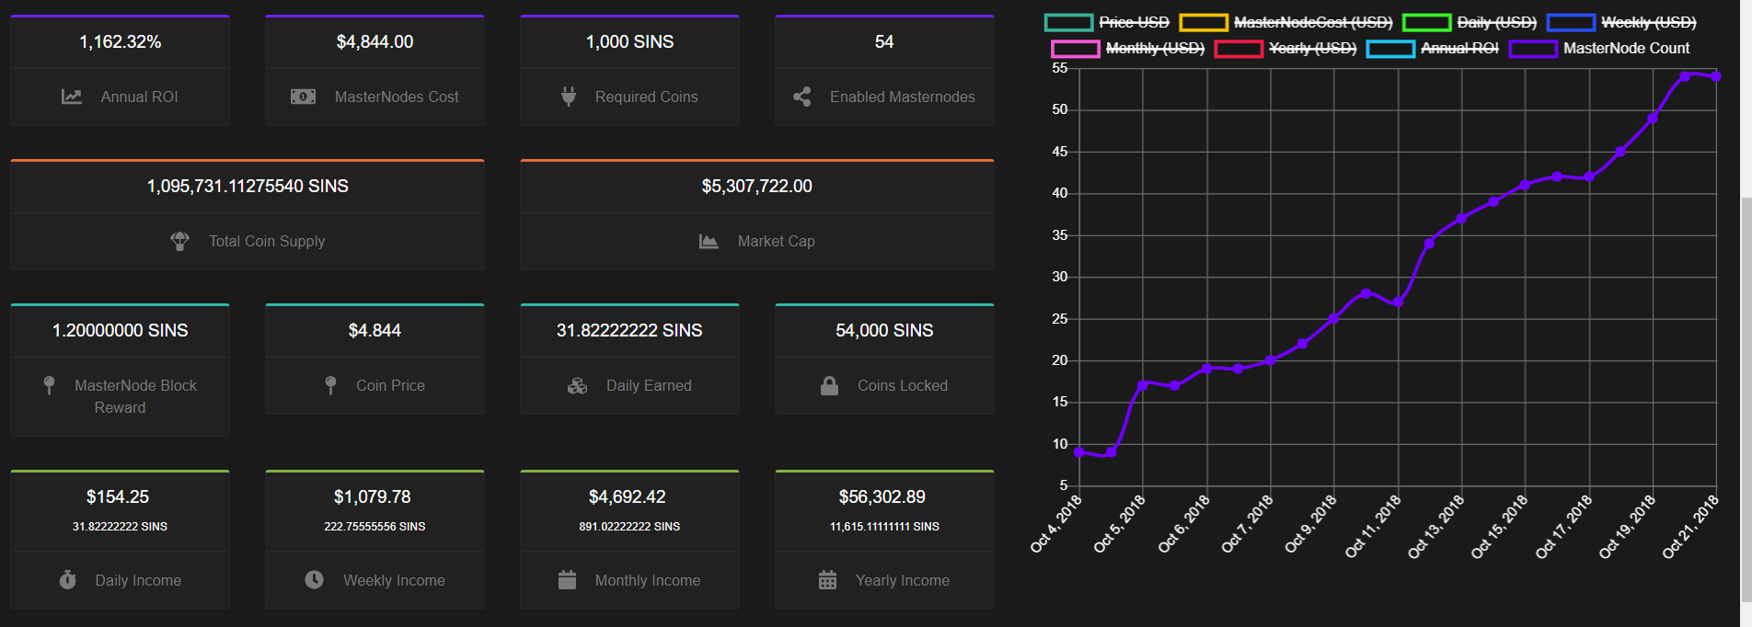Click the Total Coin Supply label

(267, 241)
